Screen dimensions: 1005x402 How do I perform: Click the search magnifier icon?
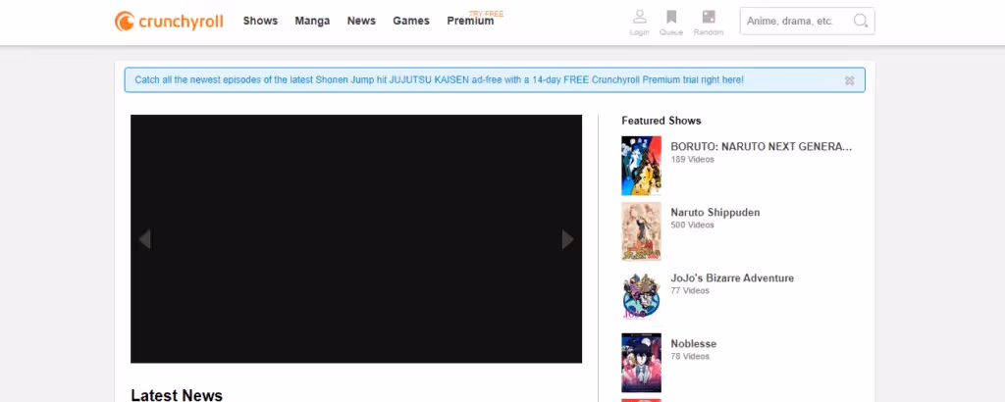860,21
